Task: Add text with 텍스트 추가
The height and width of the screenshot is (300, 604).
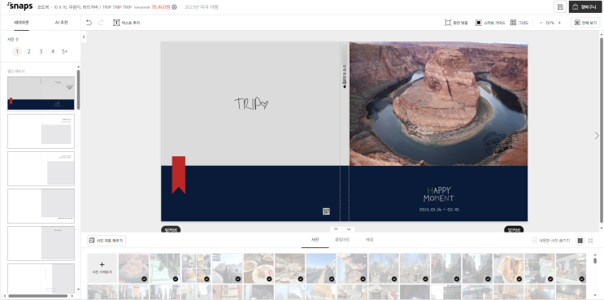Action: pos(126,23)
